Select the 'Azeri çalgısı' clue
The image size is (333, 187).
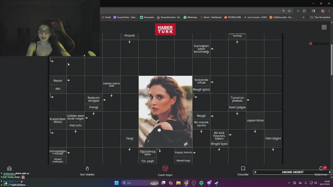tap(237, 107)
